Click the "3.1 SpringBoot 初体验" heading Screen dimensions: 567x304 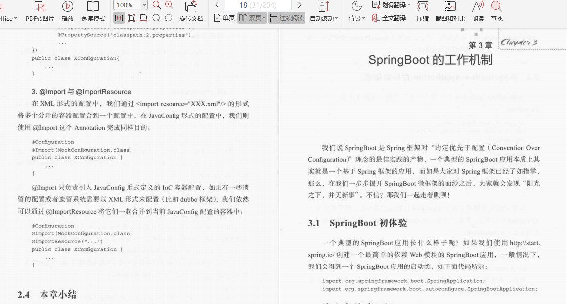(357, 223)
